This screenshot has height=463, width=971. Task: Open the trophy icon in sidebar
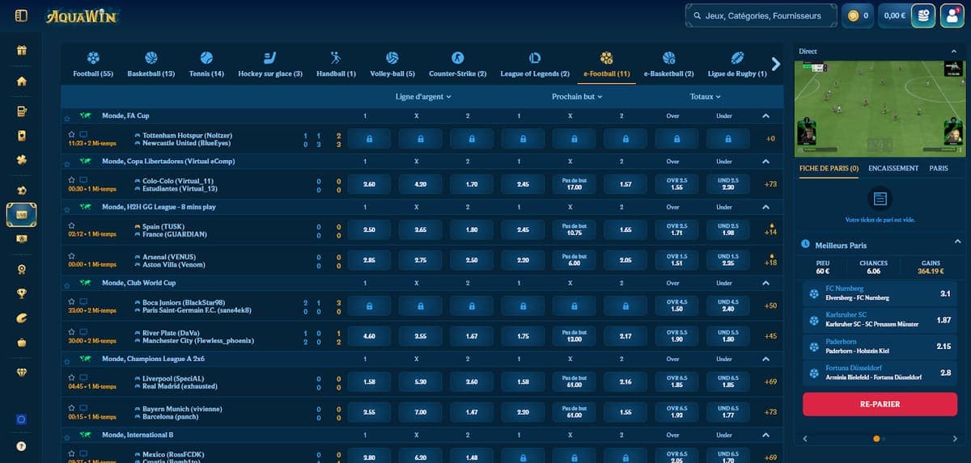[x=22, y=293]
